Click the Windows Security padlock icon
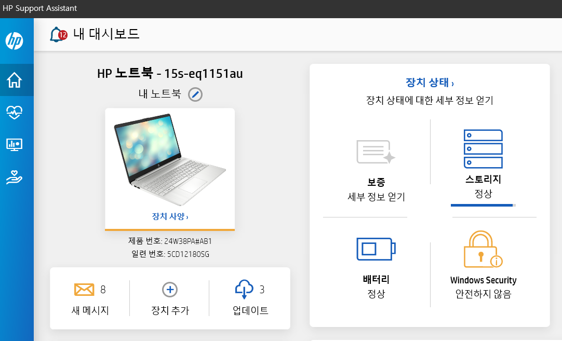Screen dimensions: 562x341 (x=483, y=249)
